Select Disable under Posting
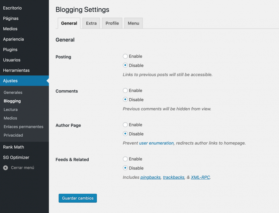Viewport: 279px width, 213px height. tap(125, 65)
